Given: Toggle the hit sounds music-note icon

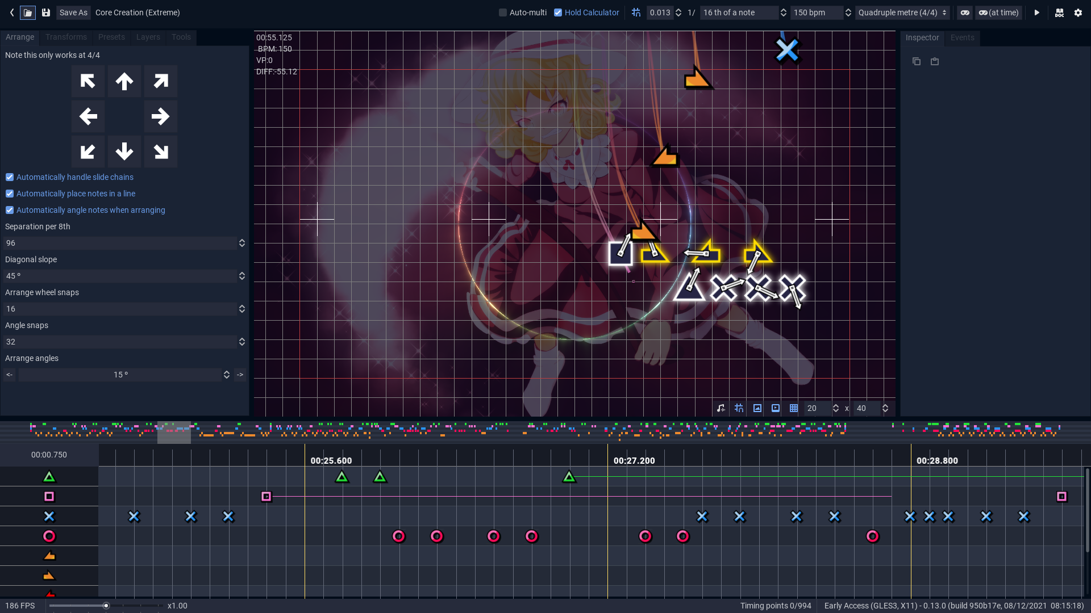Looking at the screenshot, I should [721, 408].
